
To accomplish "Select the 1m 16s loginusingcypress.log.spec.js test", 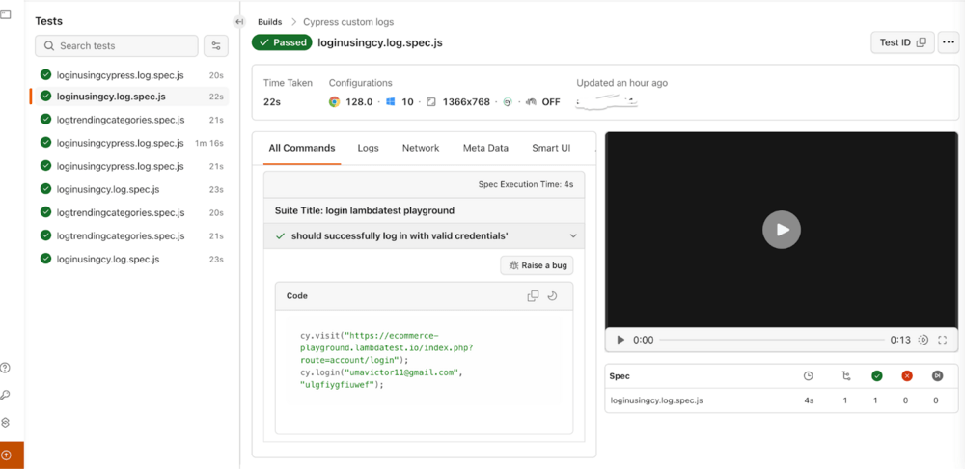I will click(x=120, y=143).
